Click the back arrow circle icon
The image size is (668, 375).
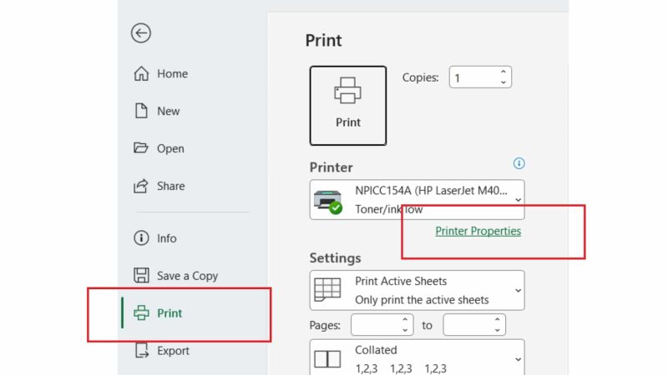(141, 33)
